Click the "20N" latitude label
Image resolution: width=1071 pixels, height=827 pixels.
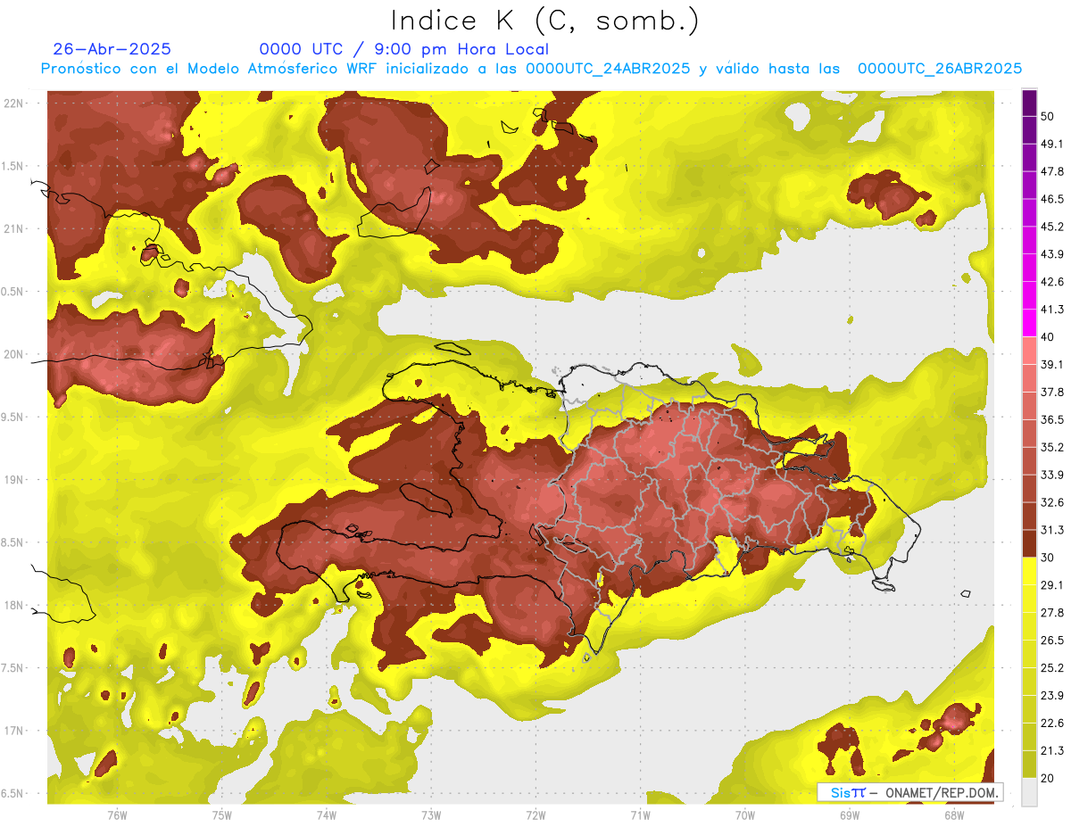pyautogui.click(x=15, y=355)
